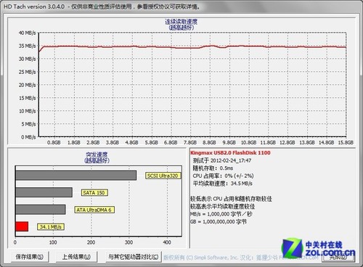Select Kingmax USB2.0 FlashDisk 1100 device name
Image resolution: width=363 pixels, height=267 pixels.
point(230,152)
